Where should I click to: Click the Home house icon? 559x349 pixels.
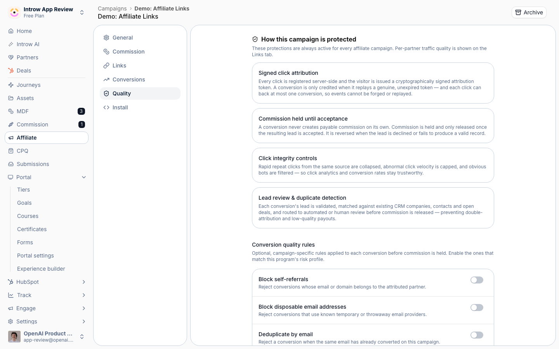tap(11, 31)
